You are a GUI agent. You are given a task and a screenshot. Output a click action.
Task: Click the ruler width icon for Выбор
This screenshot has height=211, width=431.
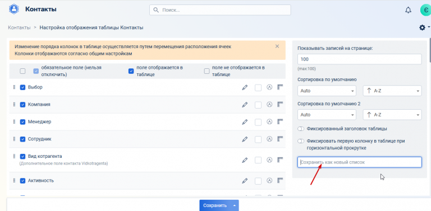(x=280, y=87)
